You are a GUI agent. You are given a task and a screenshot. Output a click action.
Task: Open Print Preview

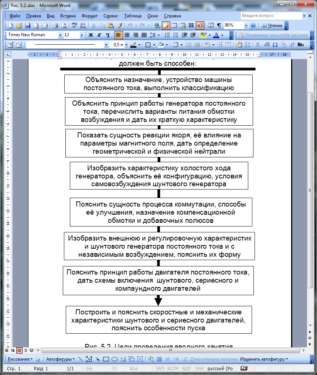click(64, 25)
